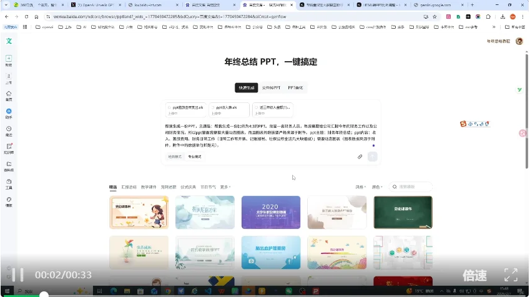Open the 模板 templates icon in the sidebar
530x297 pixels.
[9, 199]
